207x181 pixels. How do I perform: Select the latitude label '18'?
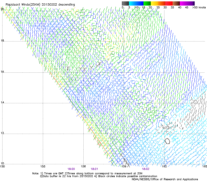tap(2, 40)
